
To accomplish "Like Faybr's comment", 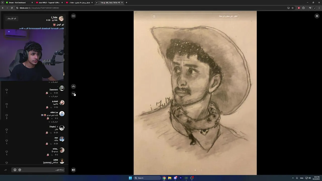I will click(x=7, y=130).
